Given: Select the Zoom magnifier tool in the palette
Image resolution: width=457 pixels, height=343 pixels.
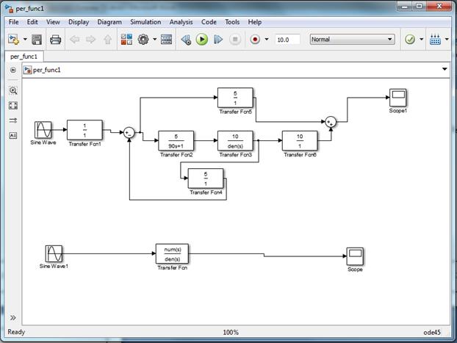Looking at the screenshot, I should (13, 90).
